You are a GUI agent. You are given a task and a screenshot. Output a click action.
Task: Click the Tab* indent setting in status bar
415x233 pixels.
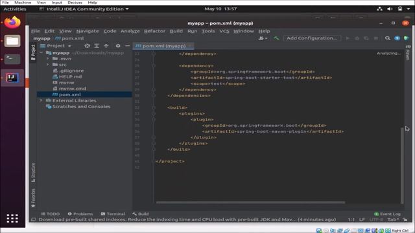pos(393,219)
